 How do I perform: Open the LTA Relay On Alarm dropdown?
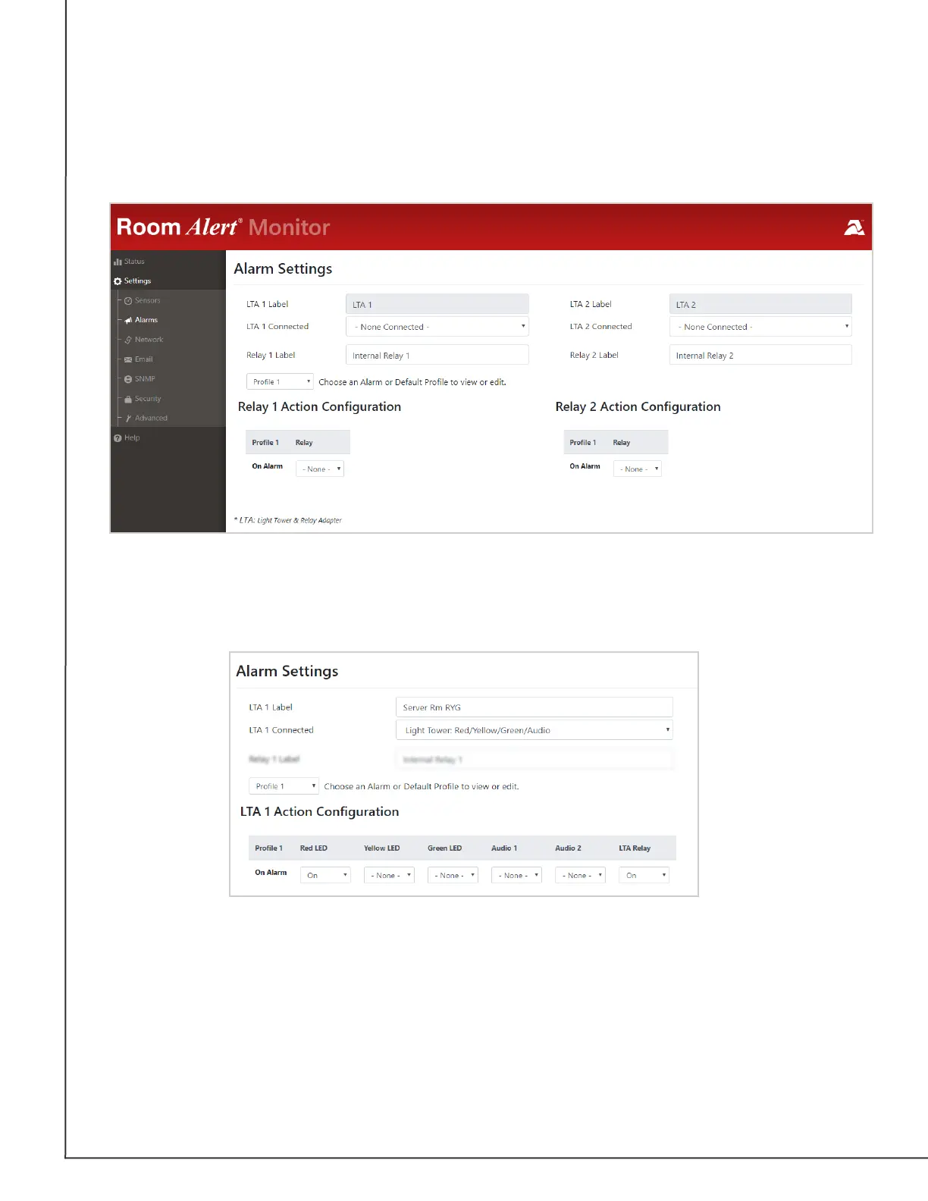644,875
